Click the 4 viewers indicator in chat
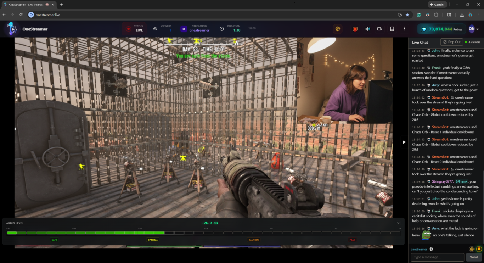Image resolution: width=484 pixels, height=263 pixels. point(473,42)
